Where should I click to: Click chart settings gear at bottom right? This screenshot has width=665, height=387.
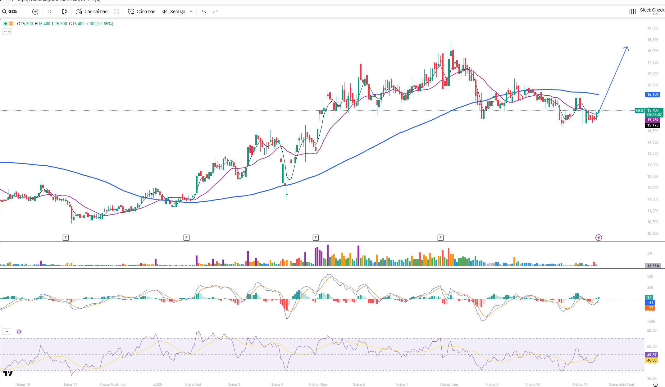click(655, 385)
